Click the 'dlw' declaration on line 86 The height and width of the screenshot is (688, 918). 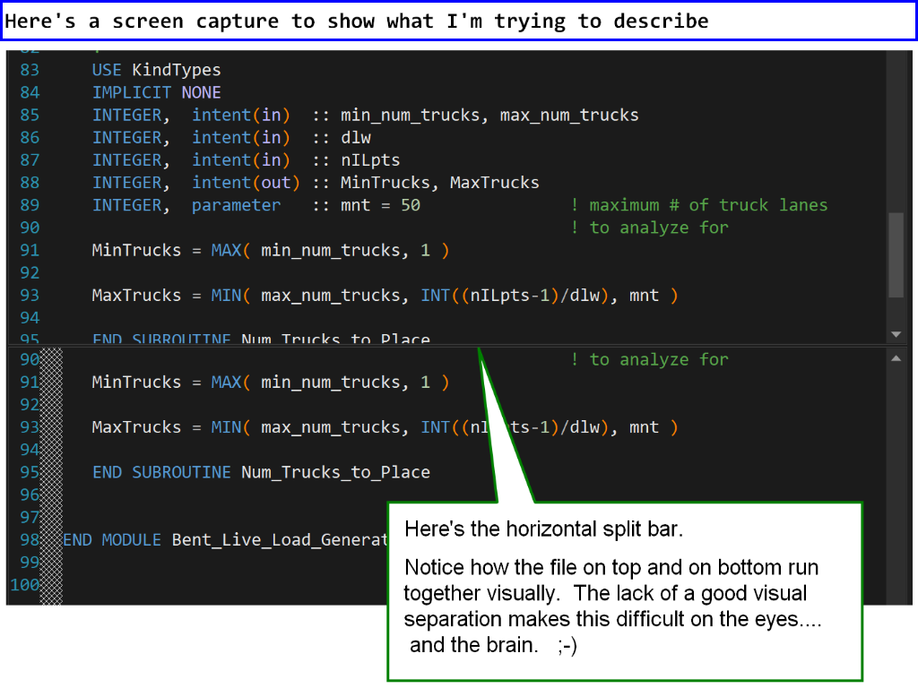(356, 138)
